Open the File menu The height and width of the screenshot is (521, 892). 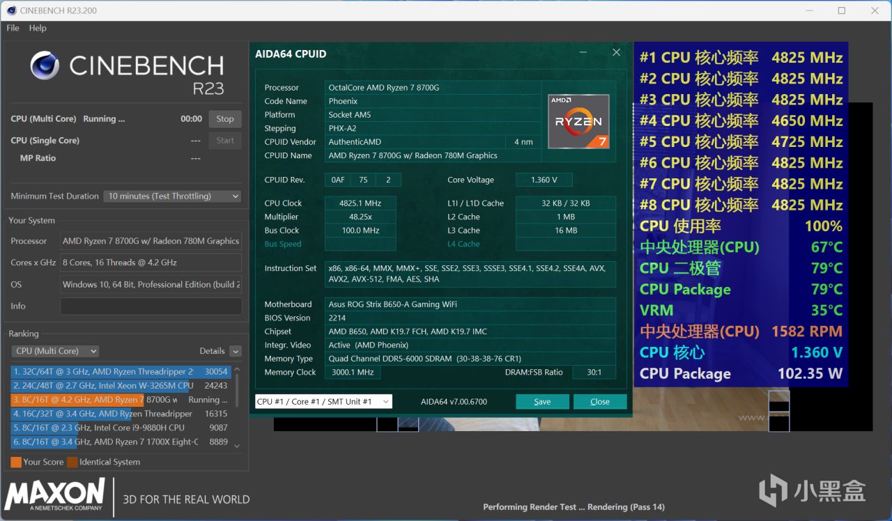tap(13, 28)
